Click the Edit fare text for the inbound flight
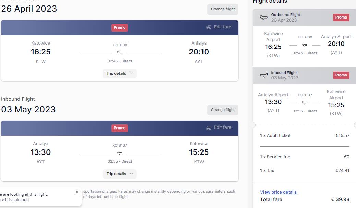356x208 pixels. click(222, 127)
